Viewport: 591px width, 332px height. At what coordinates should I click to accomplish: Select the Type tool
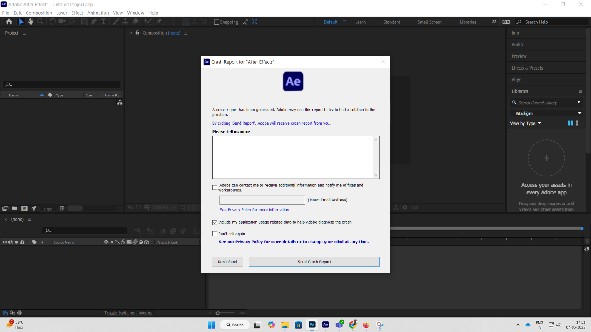103,22
